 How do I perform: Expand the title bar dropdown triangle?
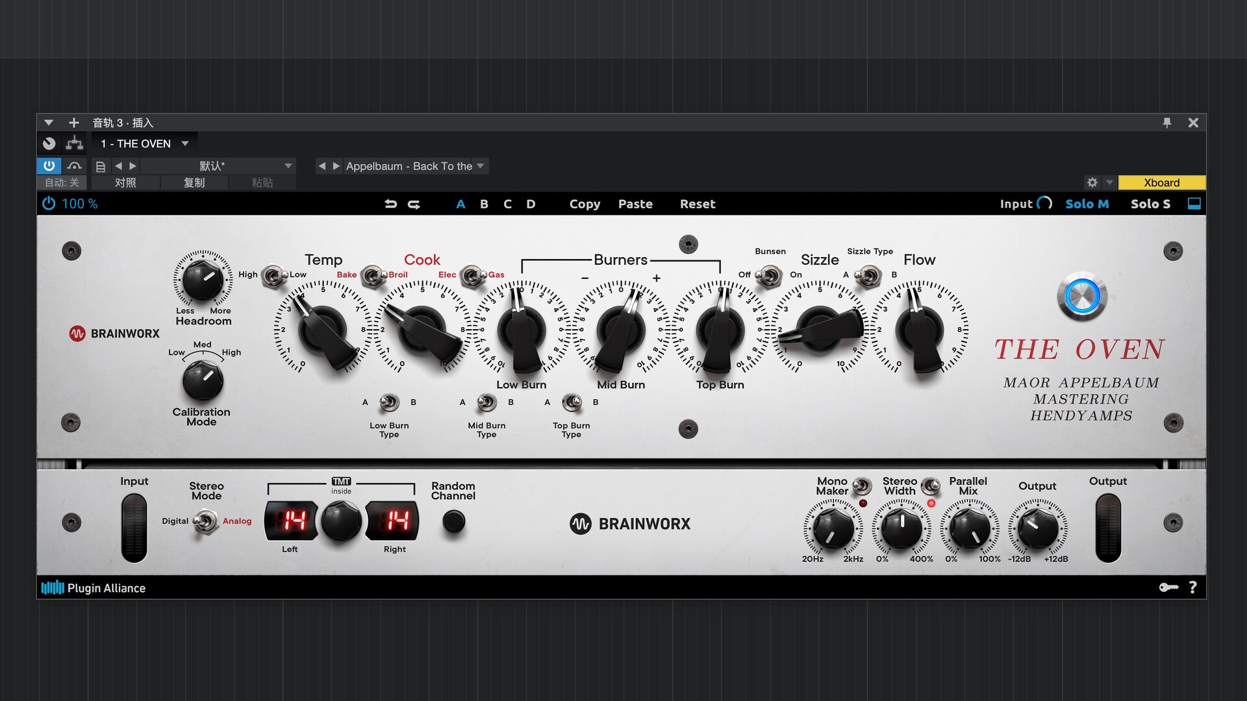click(x=49, y=123)
